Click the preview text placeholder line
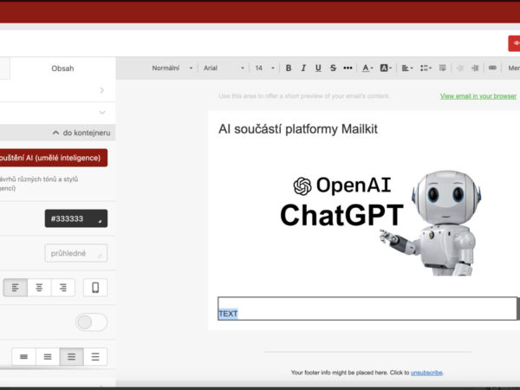The height and width of the screenshot is (390, 520). coord(304,96)
